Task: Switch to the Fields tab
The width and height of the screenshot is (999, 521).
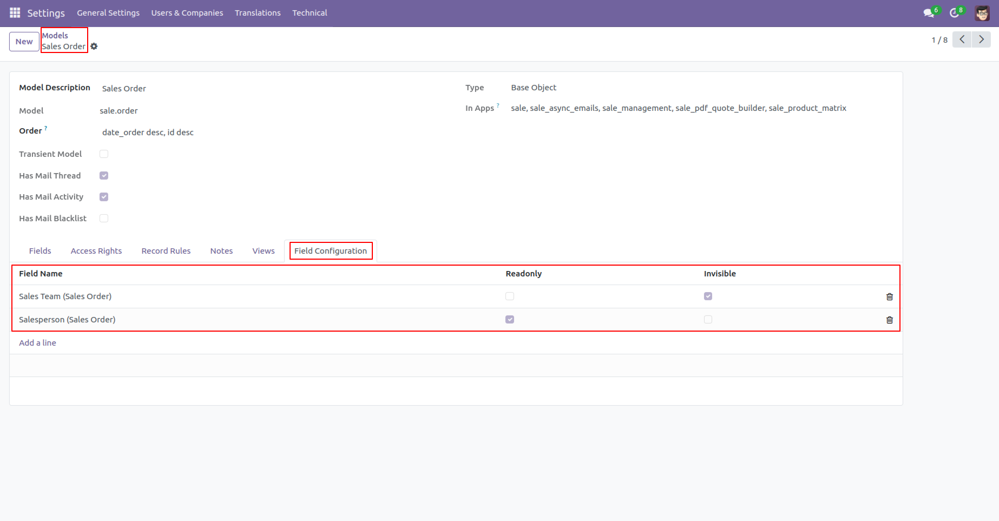Action: coord(40,250)
